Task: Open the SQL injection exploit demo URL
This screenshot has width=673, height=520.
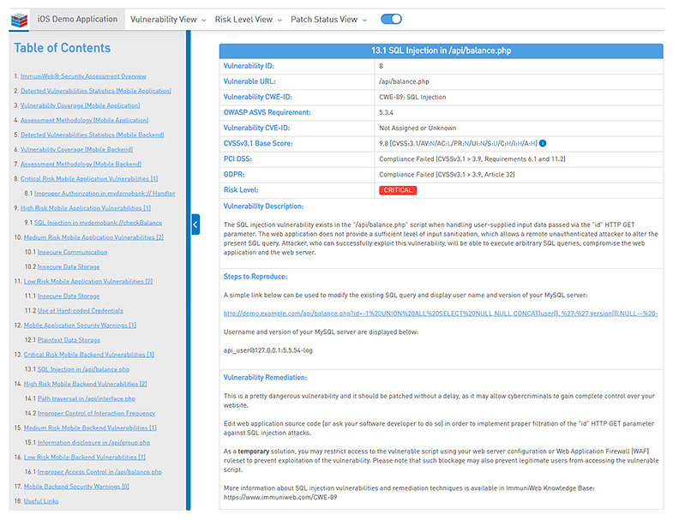Action: [x=440, y=314]
